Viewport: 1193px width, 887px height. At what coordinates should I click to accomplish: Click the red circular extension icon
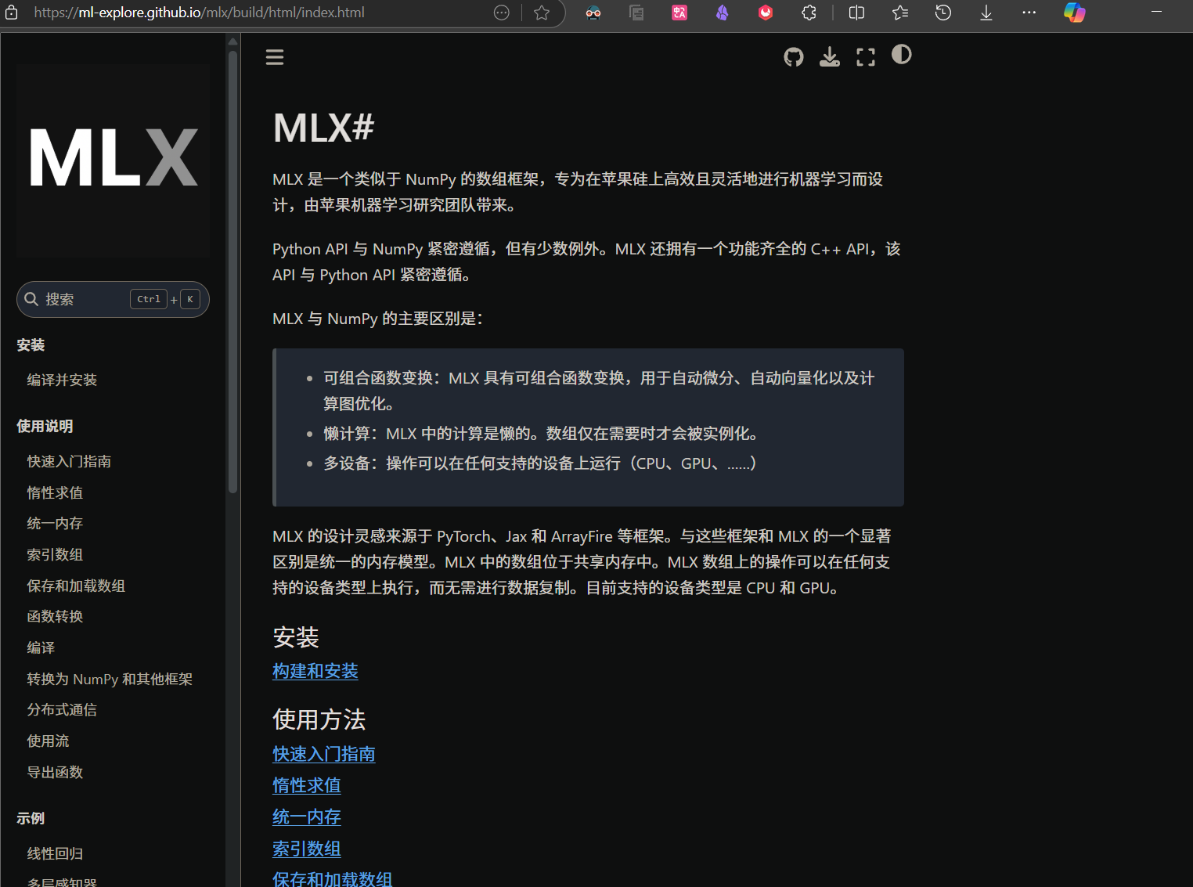(766, 13)
